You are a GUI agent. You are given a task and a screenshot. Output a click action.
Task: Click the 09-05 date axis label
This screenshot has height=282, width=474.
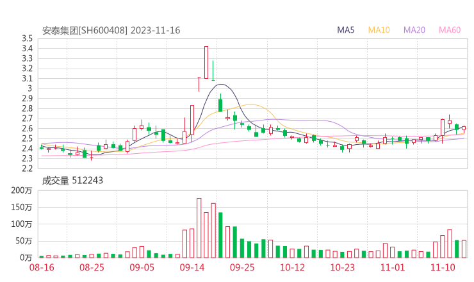[x=142, y=268]
